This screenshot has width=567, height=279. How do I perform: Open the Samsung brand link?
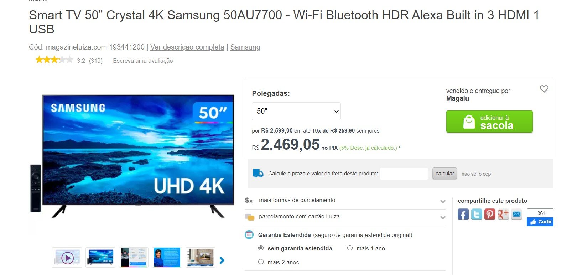pos(245,47)
